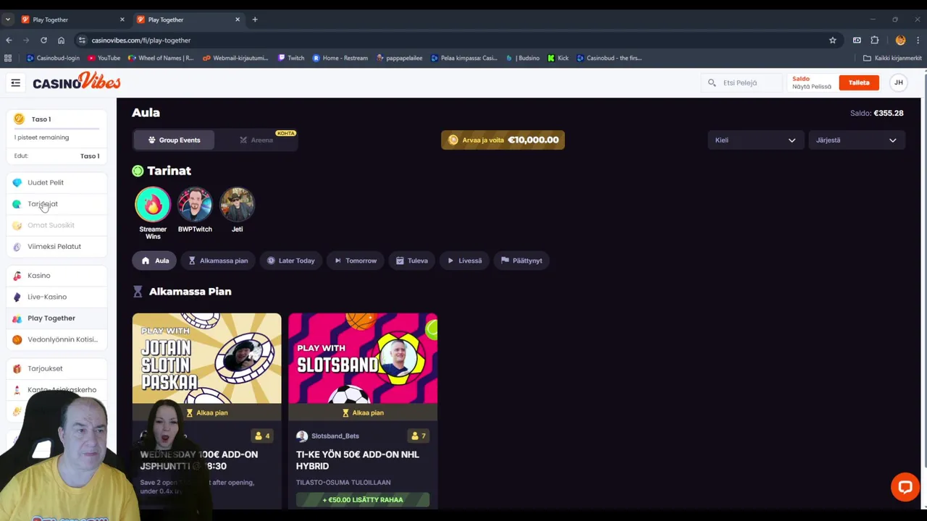Click the CasinoVibes logo
The width and height of the screenshot is (927, 521).
click(x=77, y=82)
